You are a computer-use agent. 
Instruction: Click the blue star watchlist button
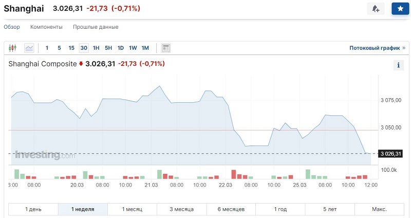pos(400,9)
